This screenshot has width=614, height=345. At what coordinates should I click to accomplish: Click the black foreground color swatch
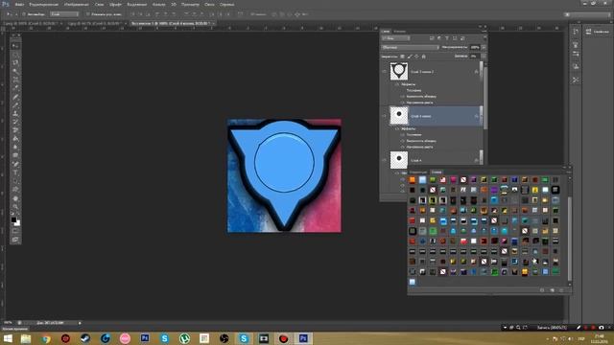pyautogui.click(x=13, y=219)
